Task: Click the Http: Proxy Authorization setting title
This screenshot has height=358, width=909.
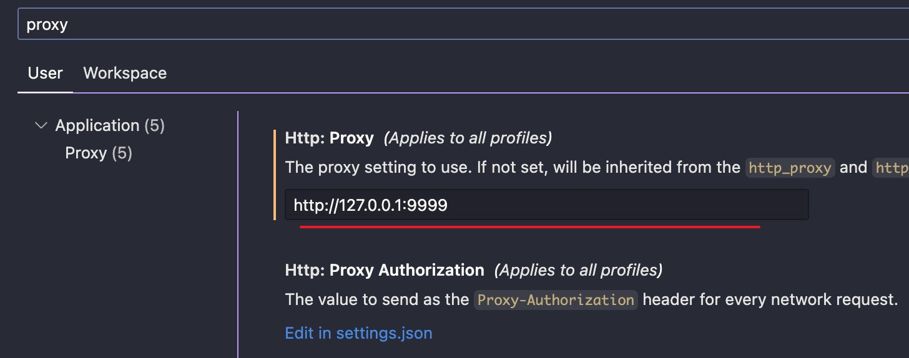Action: click(x=385, y=270)
